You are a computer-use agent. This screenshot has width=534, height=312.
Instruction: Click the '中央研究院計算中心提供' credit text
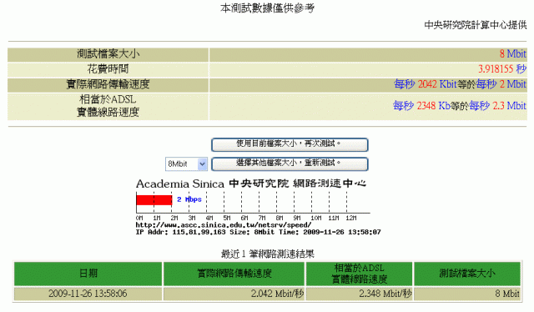[476, 25]
